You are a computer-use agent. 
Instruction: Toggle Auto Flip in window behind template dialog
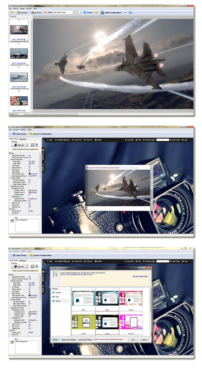pos(129,261)
